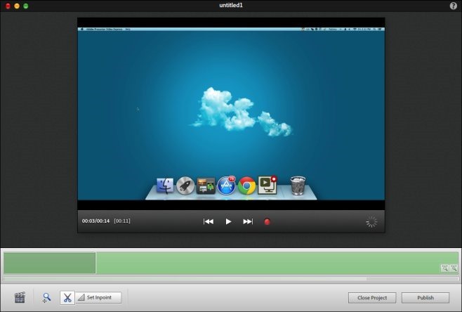Select the darker green timeline segment
The image size is (462, 312).
tap(49, 263)
